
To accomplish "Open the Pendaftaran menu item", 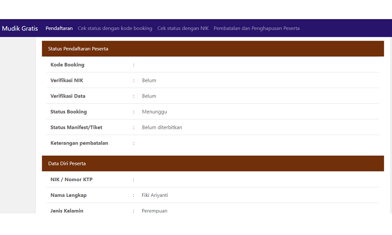I will [x=59, y=28].
